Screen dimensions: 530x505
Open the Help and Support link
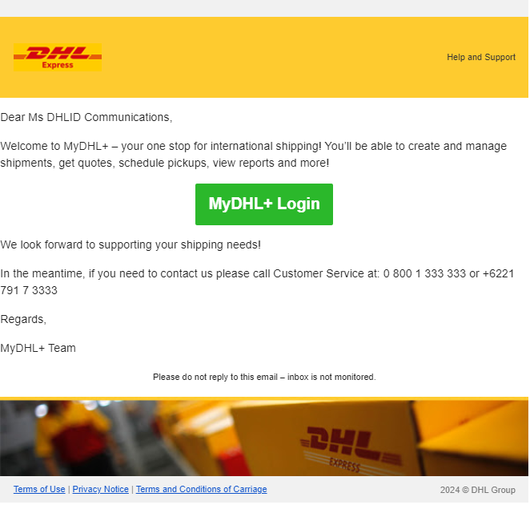pos(481,57)
